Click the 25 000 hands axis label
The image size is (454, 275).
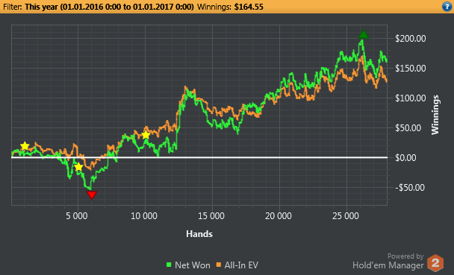[x=346, y=216]
